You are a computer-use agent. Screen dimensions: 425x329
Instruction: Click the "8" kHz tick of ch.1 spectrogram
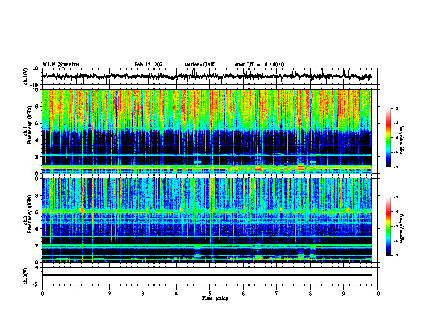37,106
